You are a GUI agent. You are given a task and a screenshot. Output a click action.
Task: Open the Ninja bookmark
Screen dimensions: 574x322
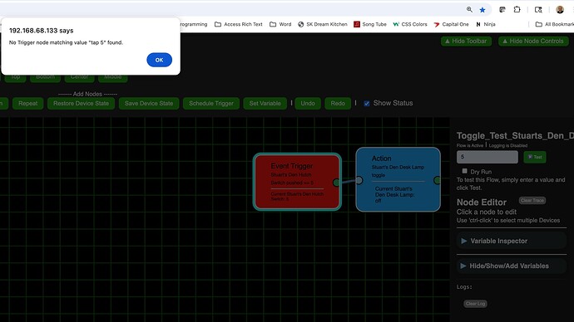(486, 24)
